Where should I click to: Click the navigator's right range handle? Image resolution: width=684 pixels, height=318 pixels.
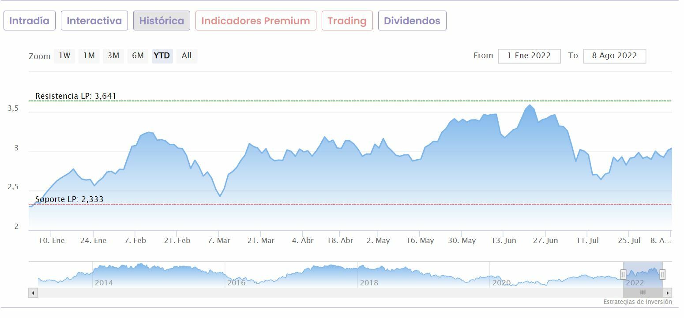coord(662,274)
